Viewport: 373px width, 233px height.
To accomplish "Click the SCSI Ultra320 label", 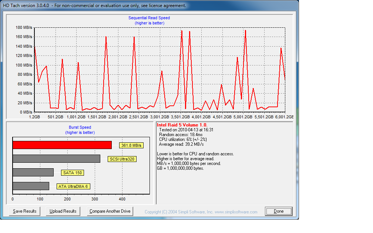I will pyautogui.click(x=122, y=159).
